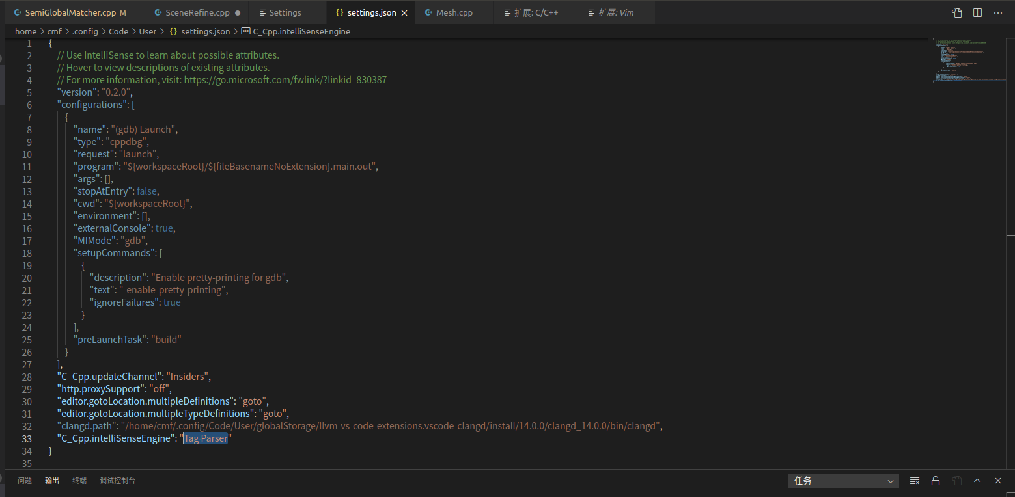Switch to SceneRefine.cpp tab
The height and width of the screenshot is (497, 1015).
pos(197,13)
